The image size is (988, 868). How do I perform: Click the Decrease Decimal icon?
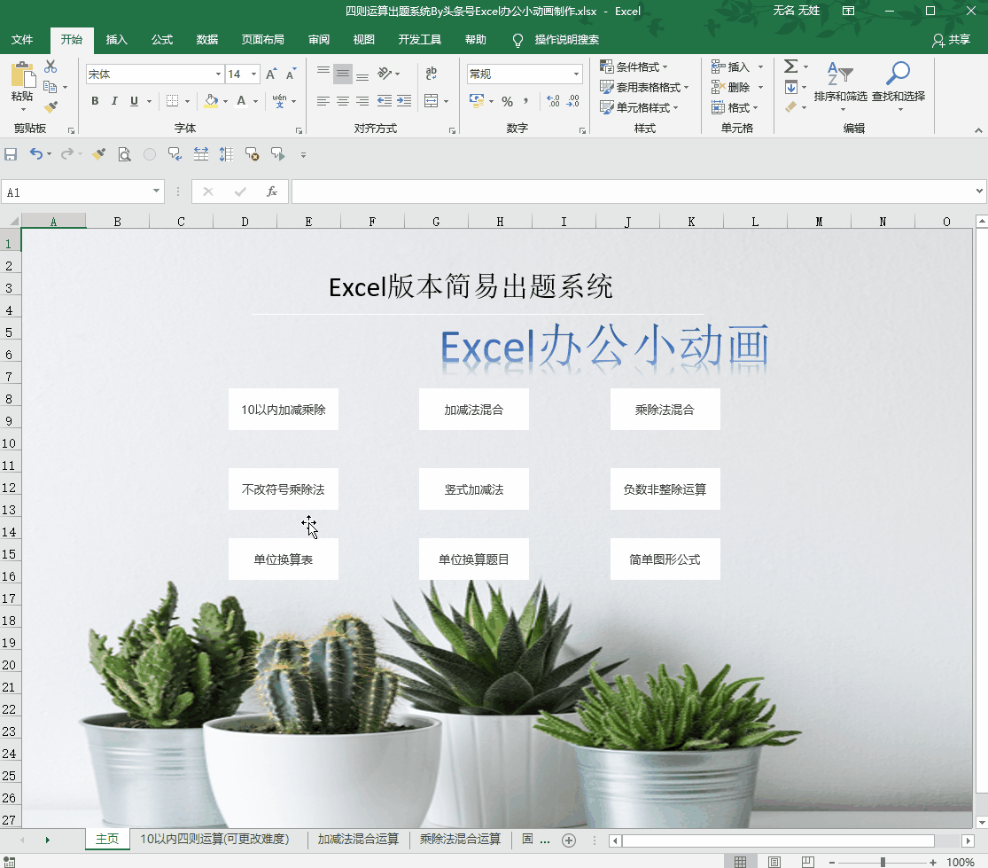tap(573, 101)
